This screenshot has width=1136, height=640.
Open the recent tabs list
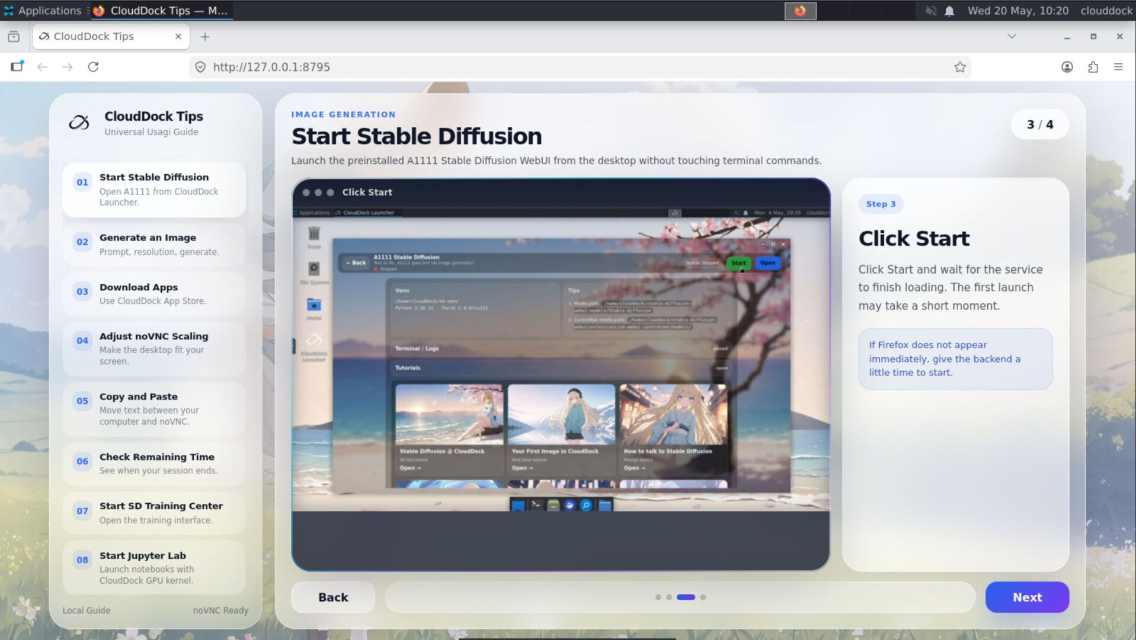(x=14, y=37)
